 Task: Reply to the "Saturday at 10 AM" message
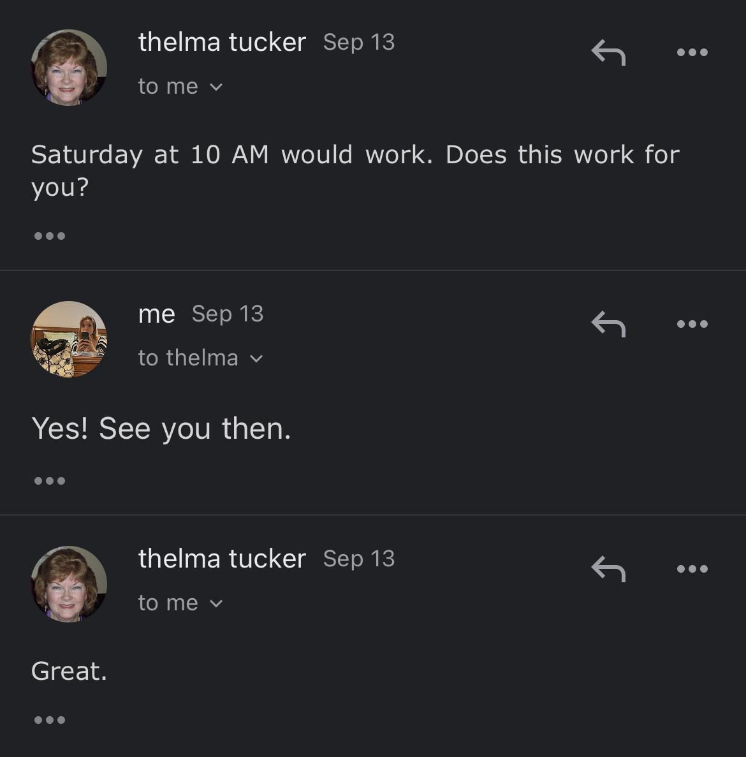click(608, 52)
